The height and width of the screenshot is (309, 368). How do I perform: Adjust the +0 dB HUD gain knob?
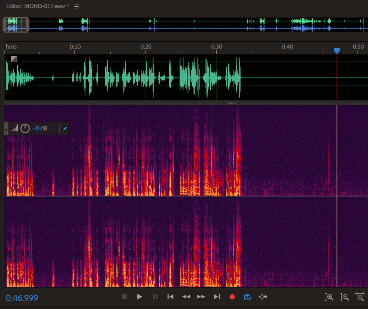pyautogui.click(x=25, y=128)
